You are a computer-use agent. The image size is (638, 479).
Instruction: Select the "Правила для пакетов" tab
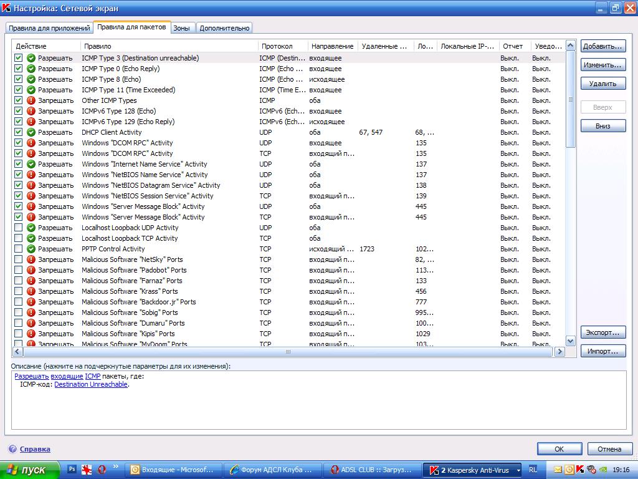pyautogui.click(x=131, y=27)
